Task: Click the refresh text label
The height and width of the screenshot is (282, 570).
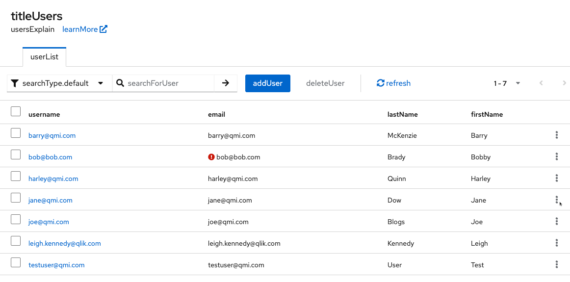Action: pos(398,83)
